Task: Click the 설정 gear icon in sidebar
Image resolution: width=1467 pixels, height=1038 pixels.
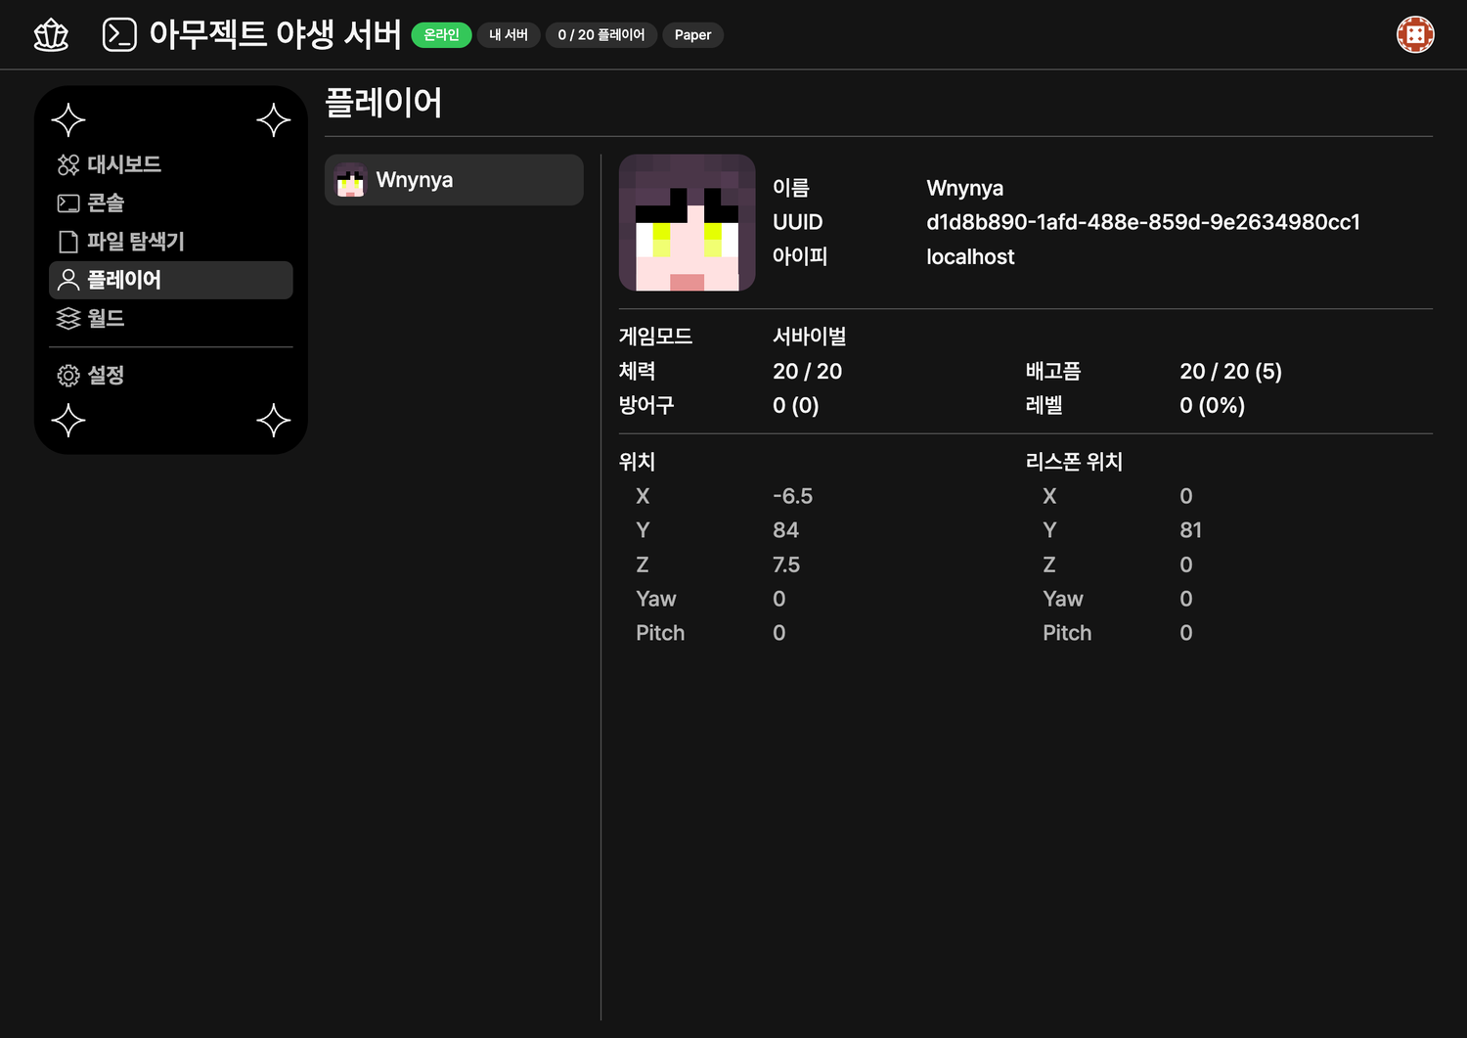Action: [68, 376]
